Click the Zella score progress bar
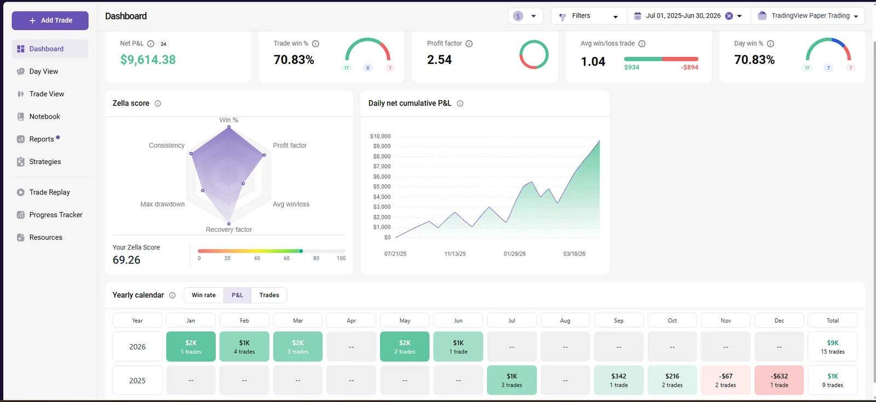This screenshot has height=402, width=876. point(272,251)
